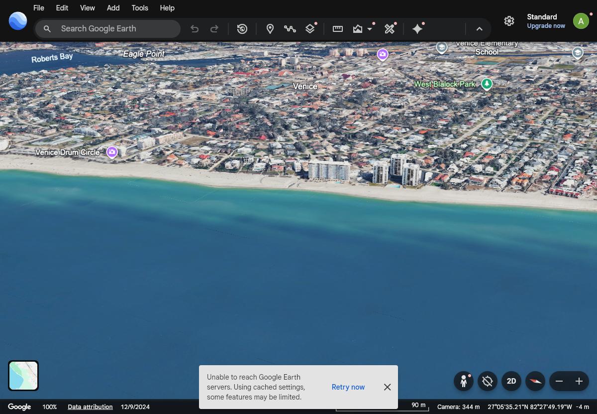Toggle the rotation lock button
The image size is (597, 414).
coord(488,381)
